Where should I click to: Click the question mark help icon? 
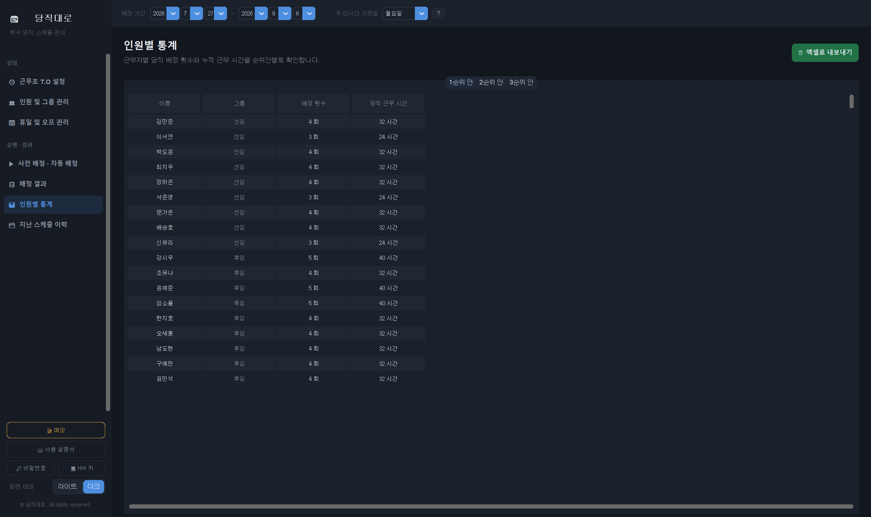[x=438, y=14]
